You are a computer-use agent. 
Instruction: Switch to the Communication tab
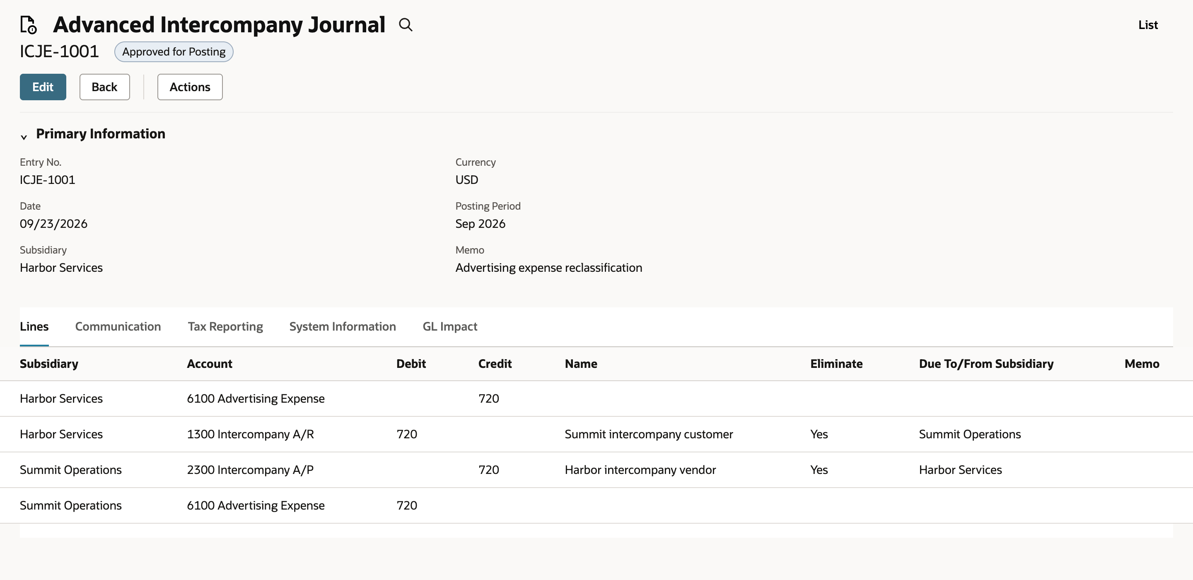click(x=118, y=326)
